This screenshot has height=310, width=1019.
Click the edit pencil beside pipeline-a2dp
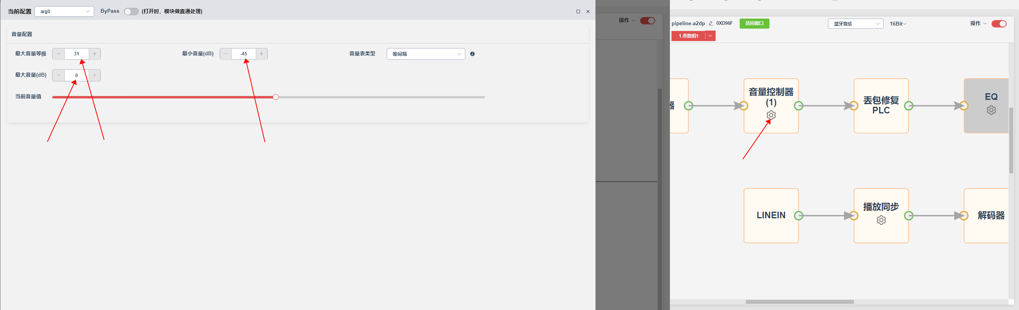pyautogui.click(x=711, y=24)
